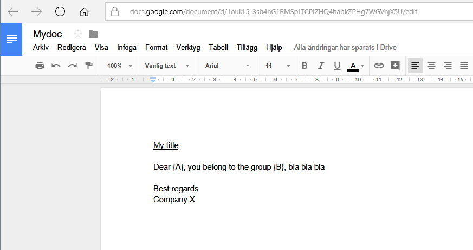Click the blue indent marker on ruler
Viewport: 473px width, 250px height.
tap(153, 80)
